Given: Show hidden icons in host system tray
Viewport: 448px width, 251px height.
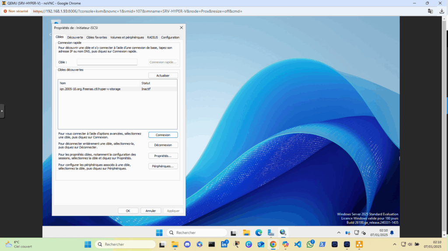Looking at the screenshot, I should 395,244.
